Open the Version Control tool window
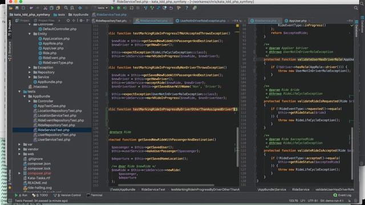Screen dimensions: 365x205 coord(67,195)
